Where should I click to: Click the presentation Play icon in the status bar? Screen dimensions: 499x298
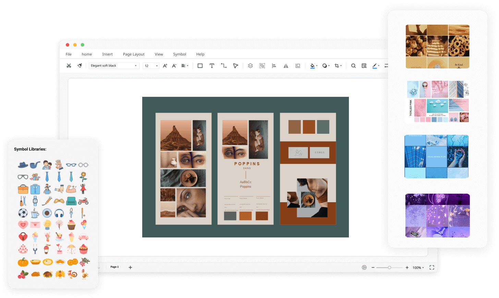tap(364, 268)
